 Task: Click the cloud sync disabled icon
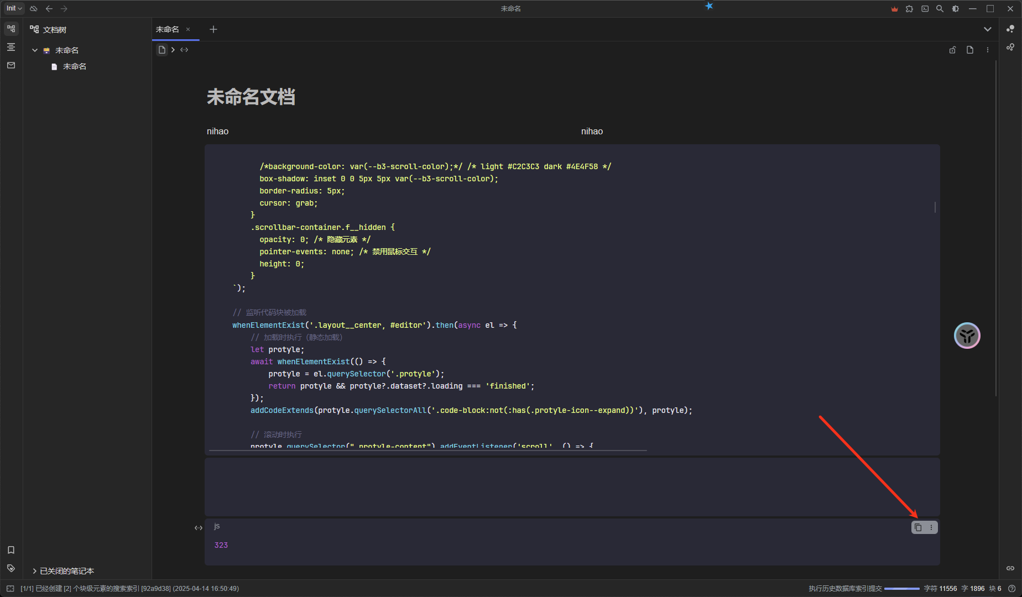(34, 9)
